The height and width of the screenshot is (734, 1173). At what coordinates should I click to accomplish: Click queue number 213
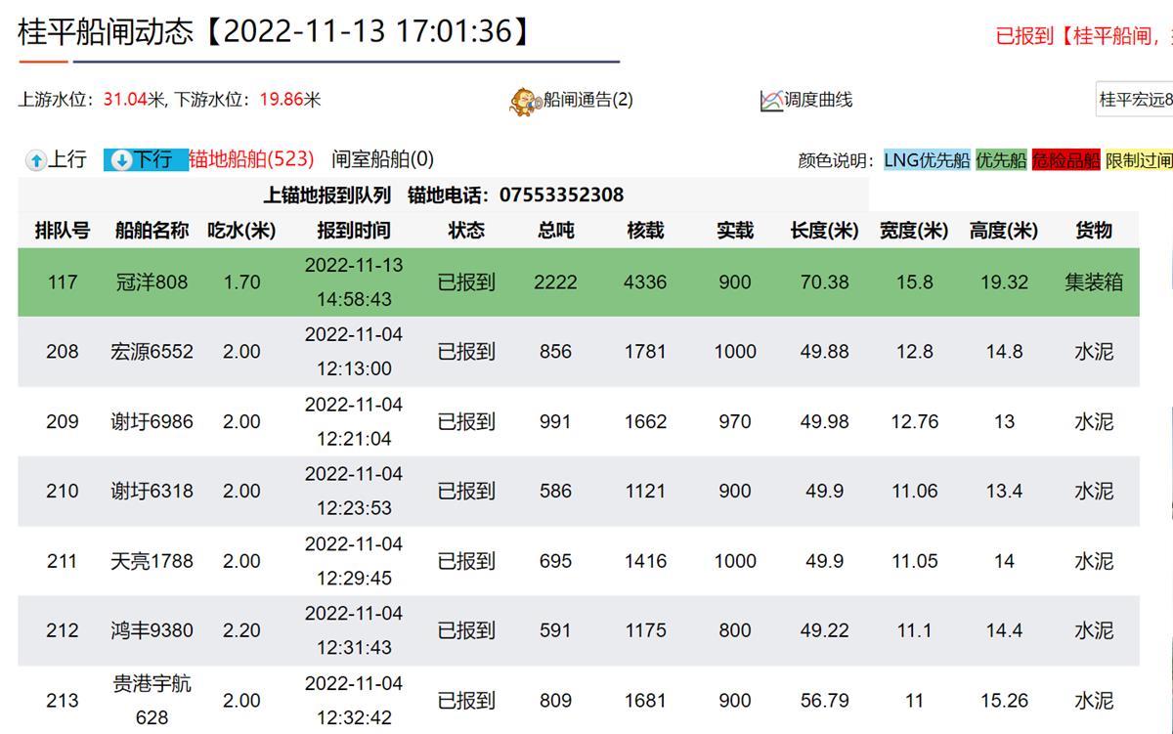[63, 701]
